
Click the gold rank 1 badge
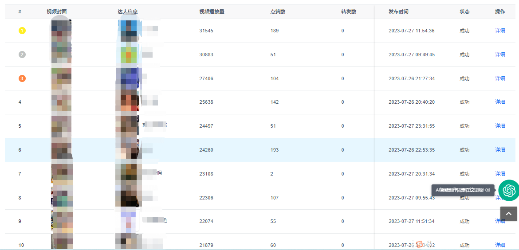(22, 31)
